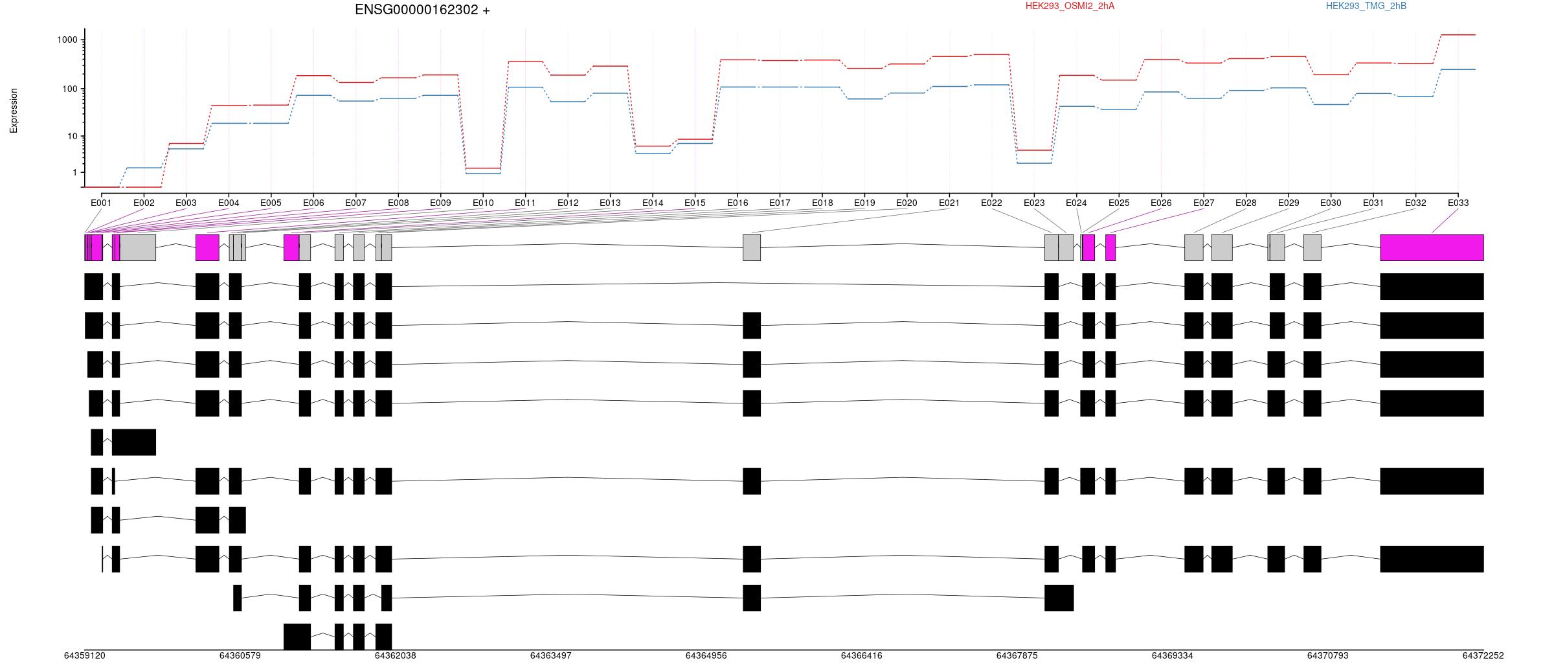Screen dimensions: 1554x667
Task: Click exon label E003
Action: (186, 203)
